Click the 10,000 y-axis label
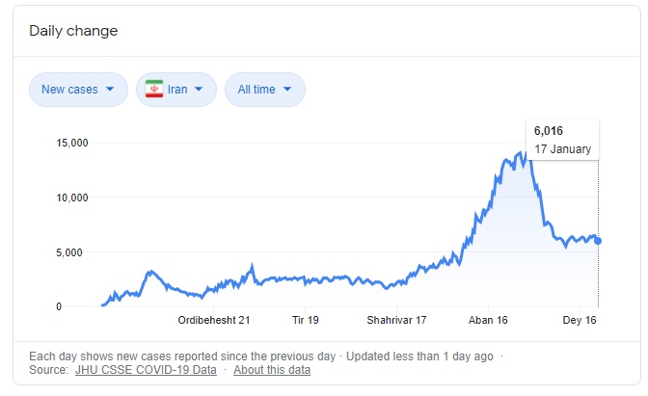 point(70,198)
